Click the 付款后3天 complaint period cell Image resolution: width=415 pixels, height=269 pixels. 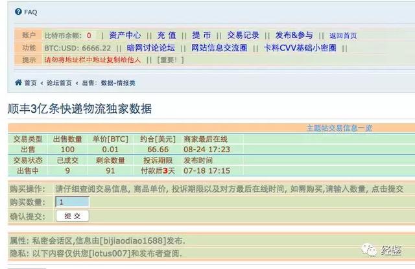click(158, 170)
